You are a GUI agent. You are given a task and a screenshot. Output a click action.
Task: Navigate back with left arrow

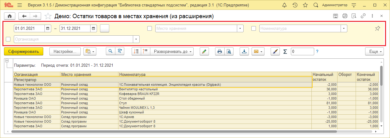[24, 16]
